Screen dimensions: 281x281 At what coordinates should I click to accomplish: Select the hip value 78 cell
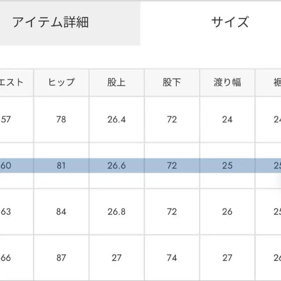point(61,119)
